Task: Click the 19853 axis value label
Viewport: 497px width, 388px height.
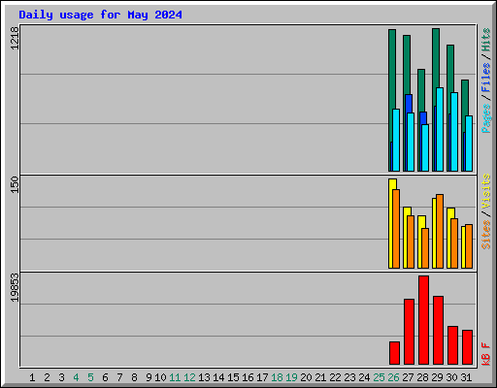Action: pyautogui.click(x=15, y=288)
